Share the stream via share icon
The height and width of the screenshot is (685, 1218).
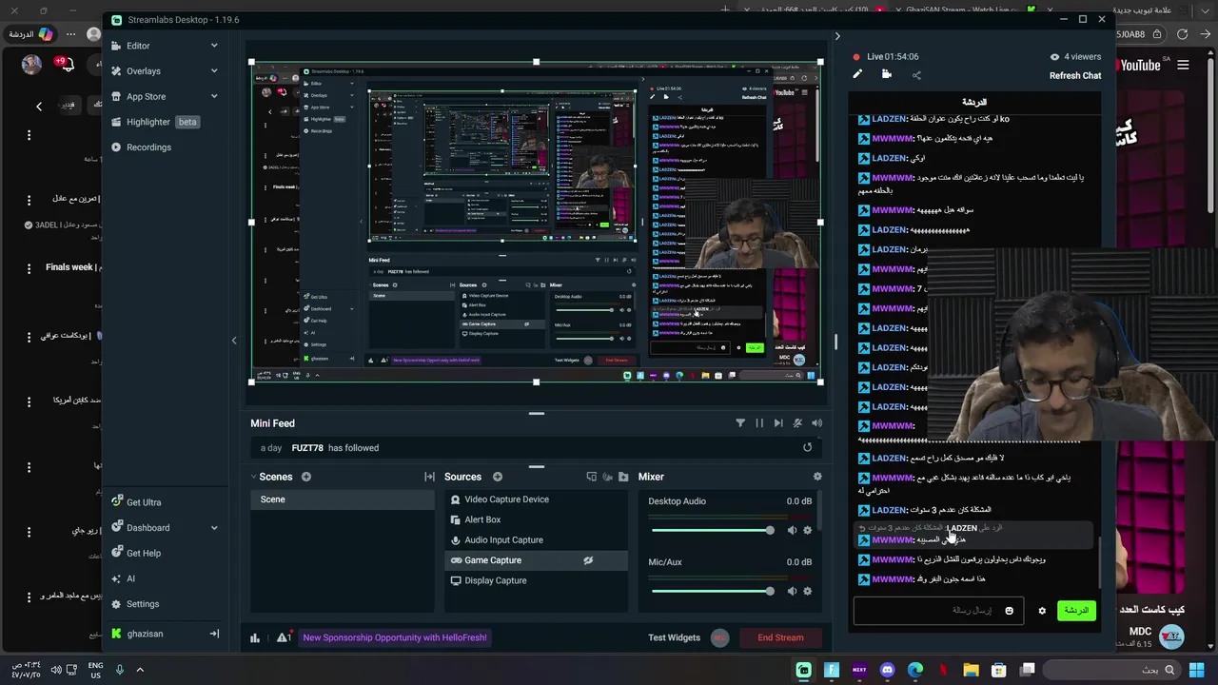tap(916, 75)
